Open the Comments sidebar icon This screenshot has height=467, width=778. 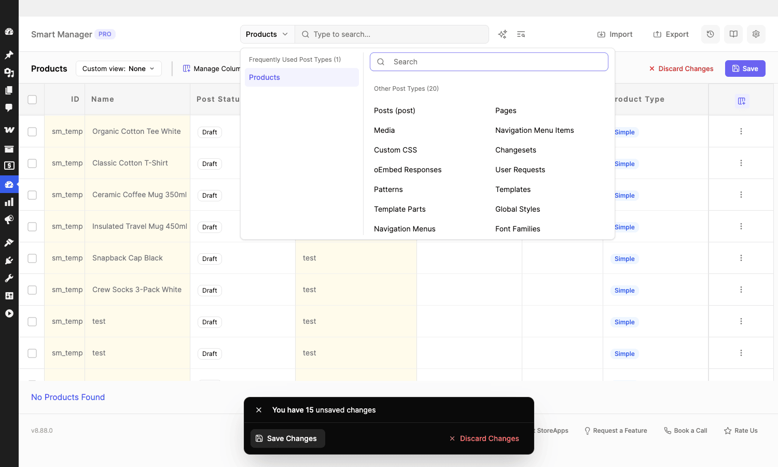click(9, 108)
